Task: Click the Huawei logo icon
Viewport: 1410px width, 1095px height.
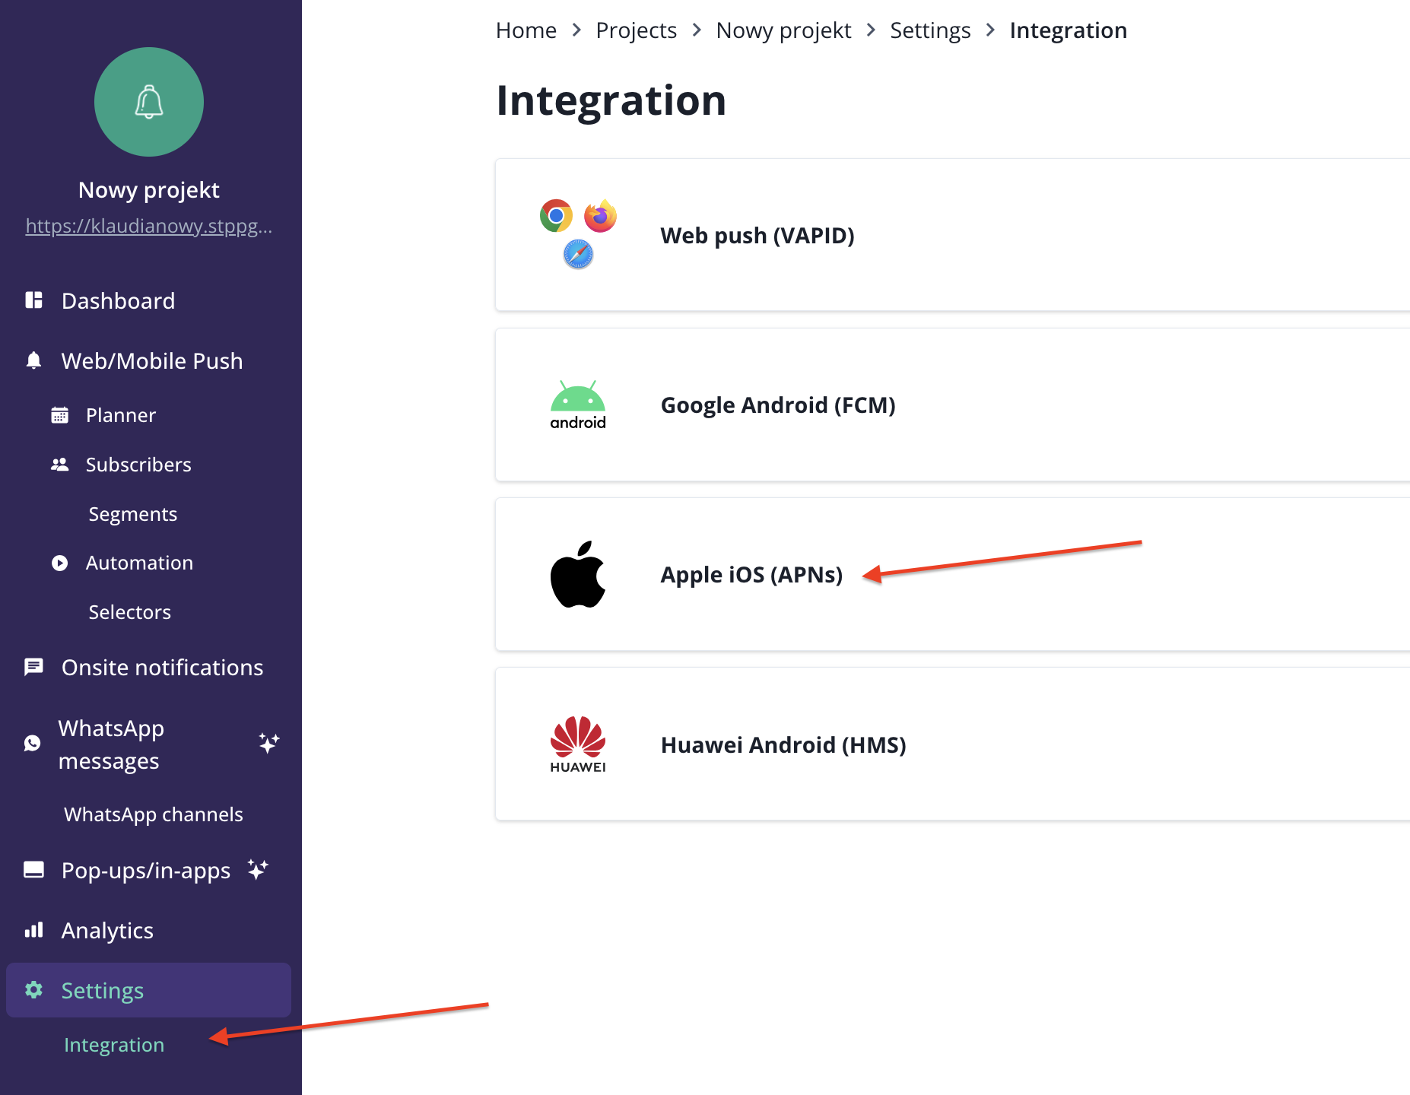Action: (578, 744)
